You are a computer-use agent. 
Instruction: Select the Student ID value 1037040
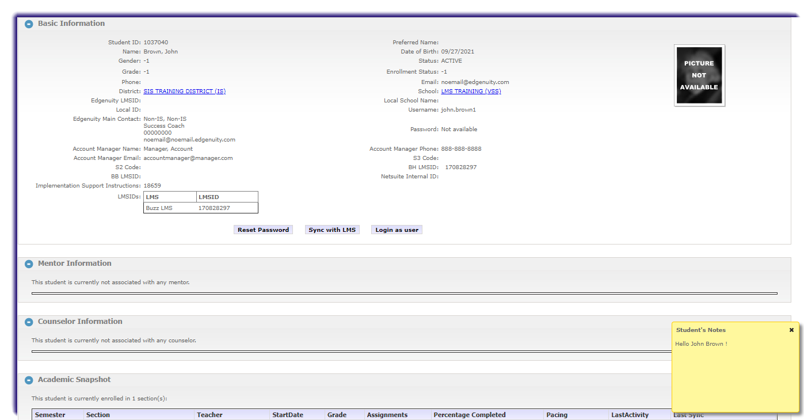pos(156,43)
